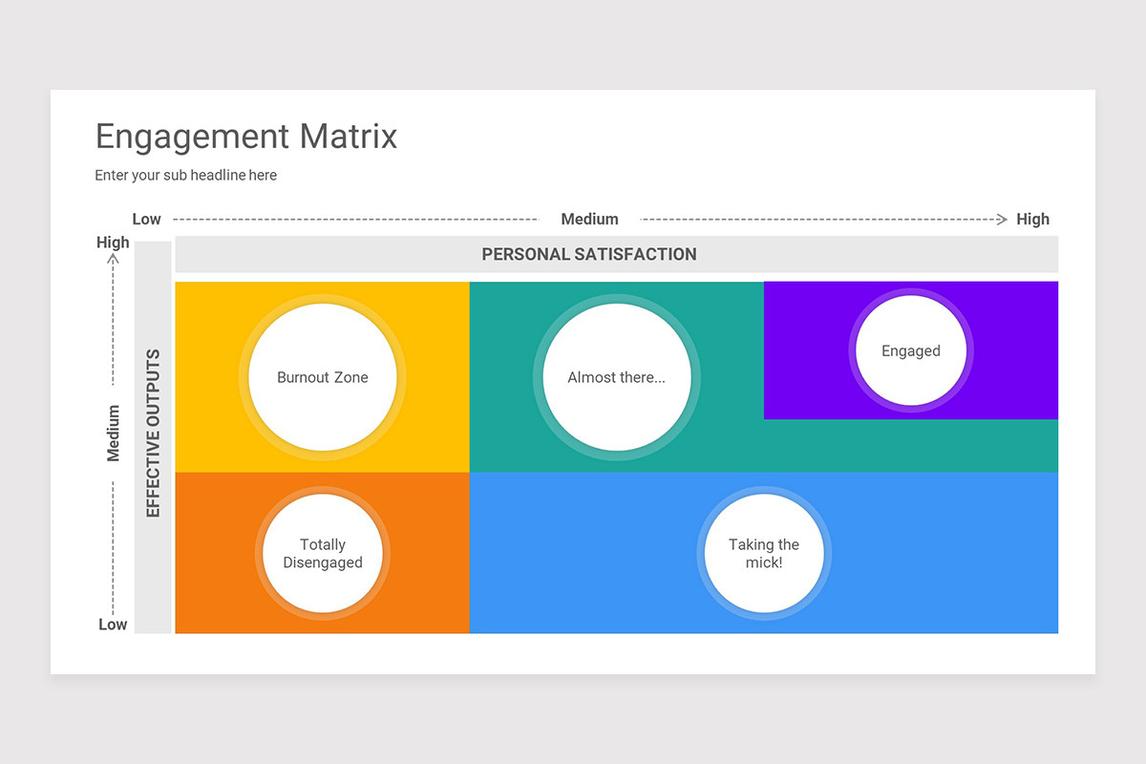Toggle the Low label on the satisfaction axis

[146, 219]
